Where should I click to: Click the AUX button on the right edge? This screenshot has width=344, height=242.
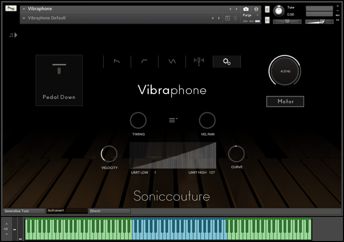click(338, 15)
